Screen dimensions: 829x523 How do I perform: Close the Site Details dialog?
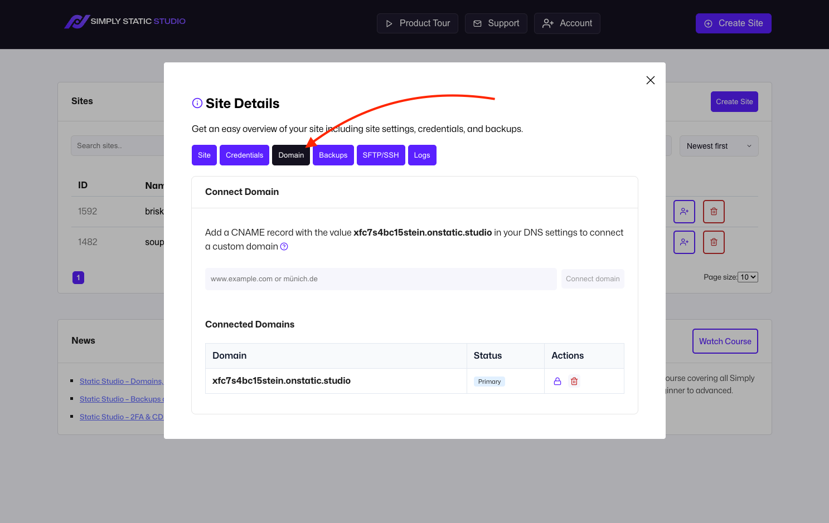(650, 80)
